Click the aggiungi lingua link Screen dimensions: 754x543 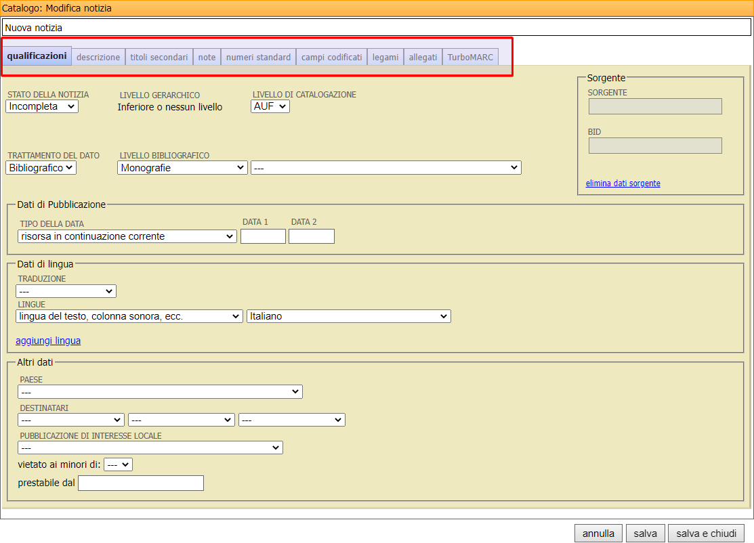click(48, 341)
